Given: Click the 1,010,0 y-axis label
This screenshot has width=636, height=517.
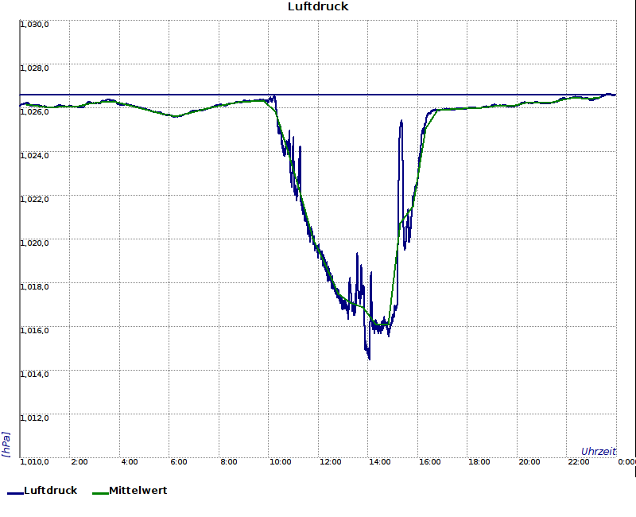Looking at the screenshot, I should coord(34,462).
